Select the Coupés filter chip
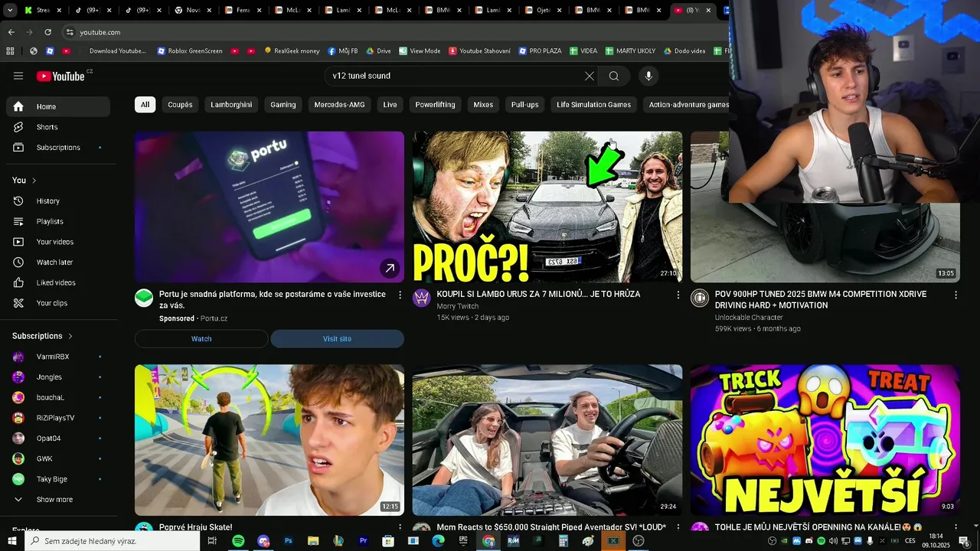Screen dimensions: 980x551 pyautogui.click(x=180, y=105)
